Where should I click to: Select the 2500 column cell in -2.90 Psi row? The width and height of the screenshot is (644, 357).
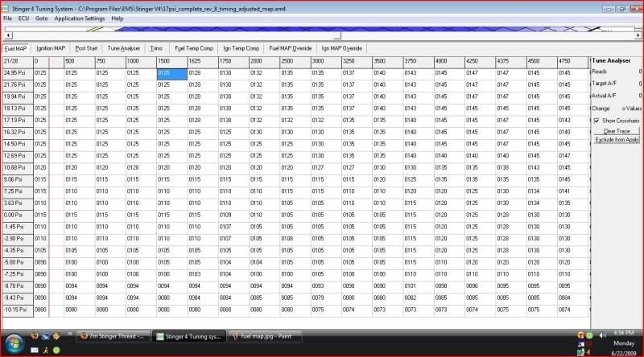pyautogui.click(x=295, y=239)
